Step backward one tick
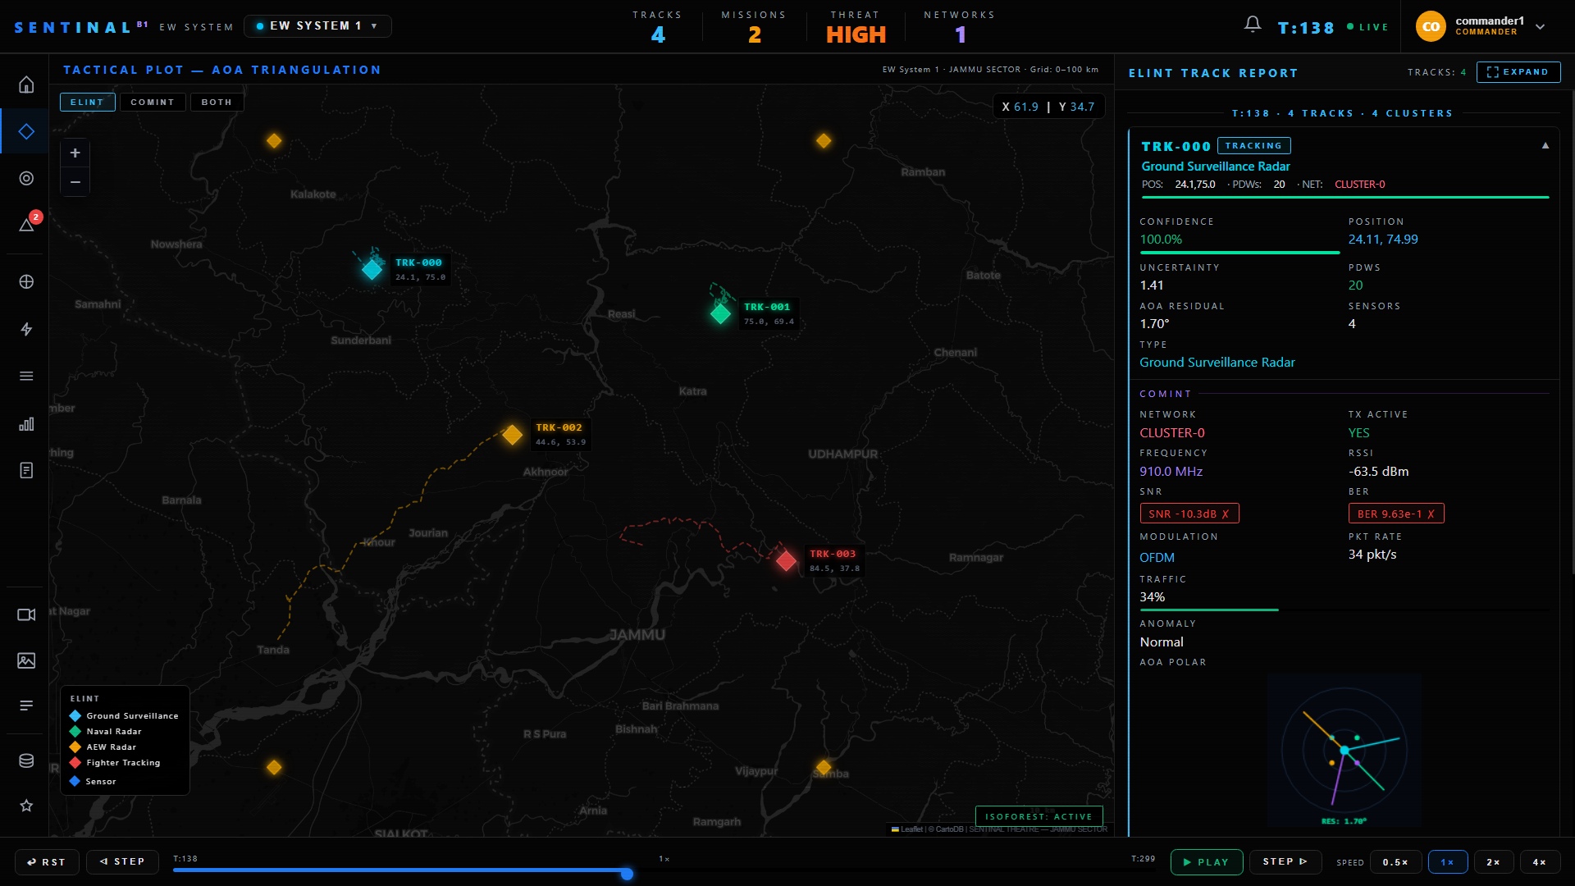Image resolution: width=1575 pixels, height=886 pixels. 122,862
